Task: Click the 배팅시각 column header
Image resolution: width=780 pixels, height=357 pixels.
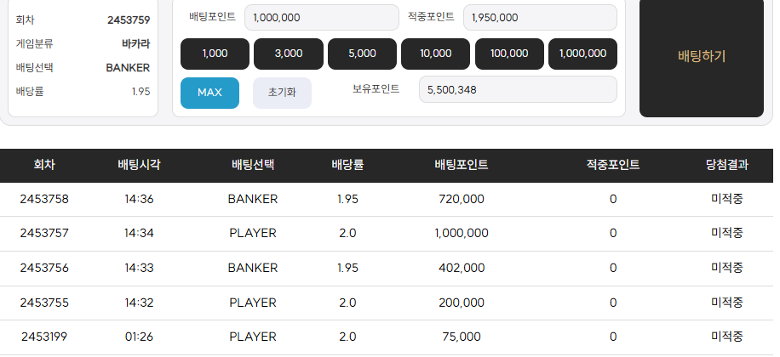Action: coord(139,165)
